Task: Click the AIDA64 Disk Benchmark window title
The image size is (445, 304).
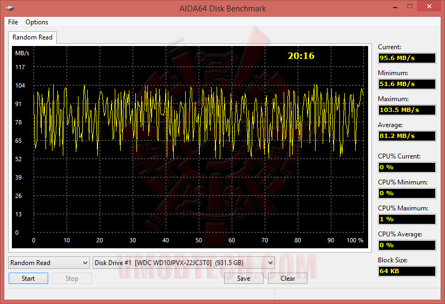Action: click(x=222, y=9)
